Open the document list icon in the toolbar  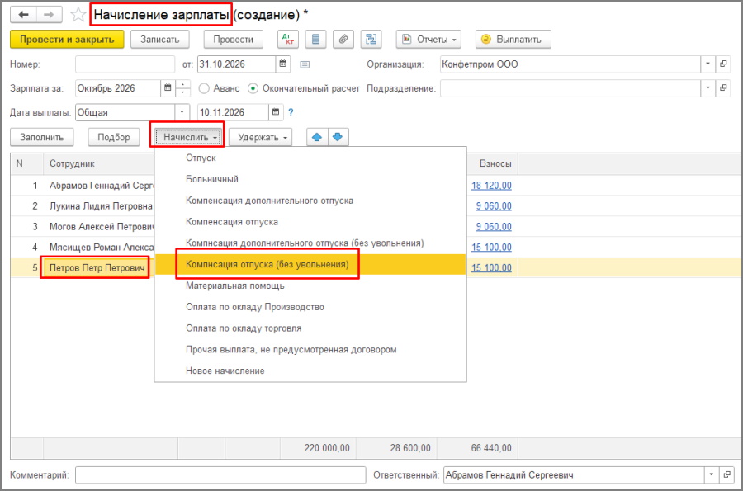[x=315, y=40]
